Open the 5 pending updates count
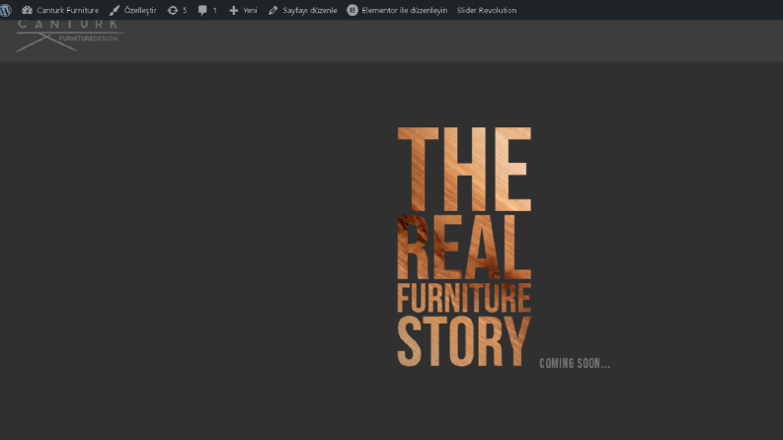The image size is (783, 440). 185,10
